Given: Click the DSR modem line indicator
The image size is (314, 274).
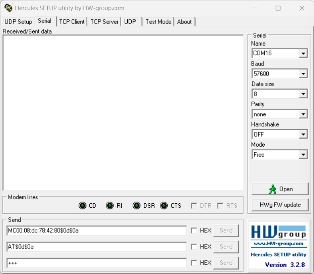Looking at the screenshot, I should [137, 205].
